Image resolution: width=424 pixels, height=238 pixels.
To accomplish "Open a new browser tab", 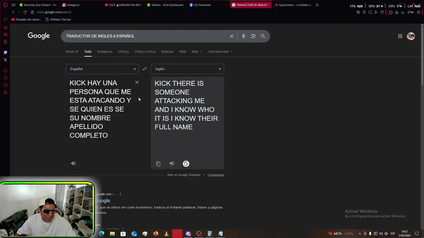I will (x=317, y=5).
